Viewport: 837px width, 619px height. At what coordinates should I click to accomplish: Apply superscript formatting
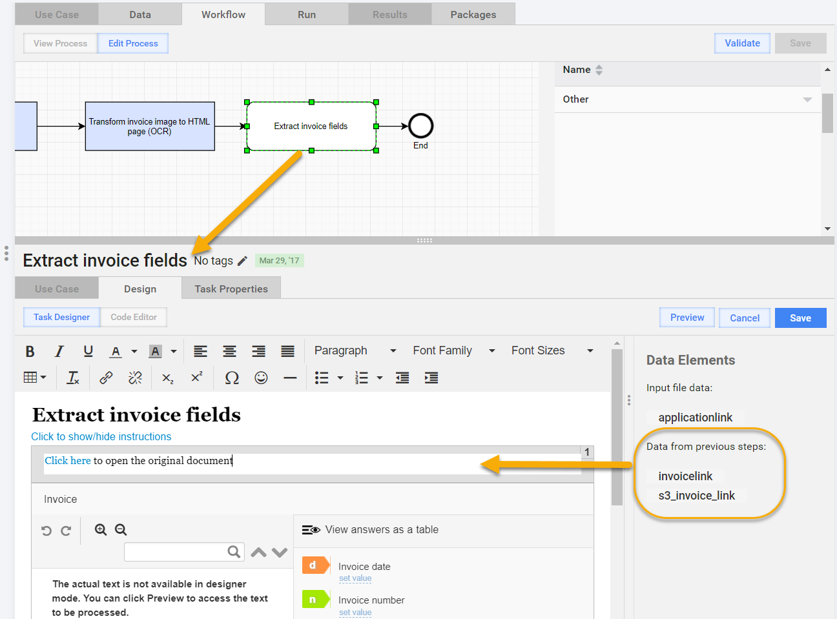[x=197, y=378]
